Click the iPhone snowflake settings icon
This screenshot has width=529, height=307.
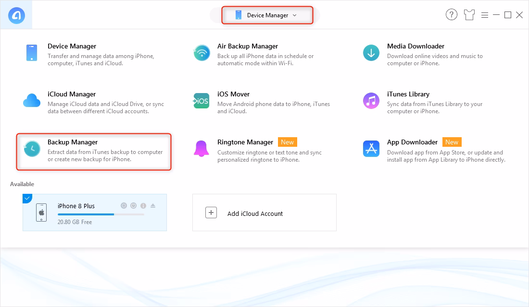(124, 206)
